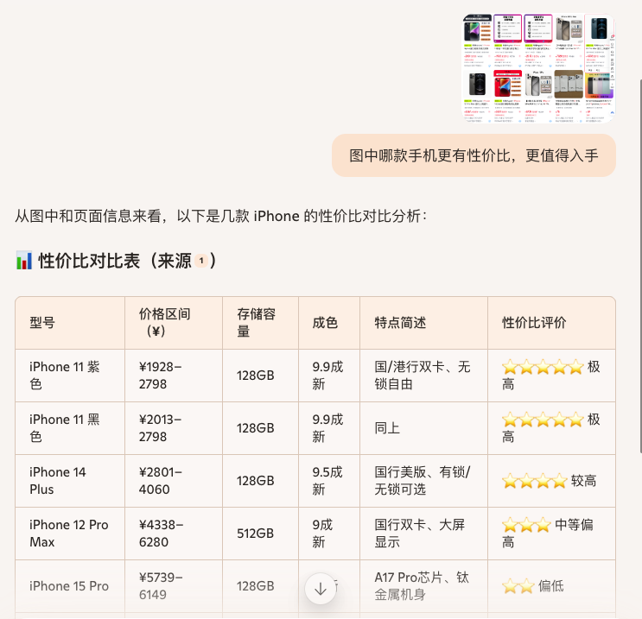Select the iPhone 14 Plus model cell
The width and height of the screenshot is (642, 619).
click(70, 481)
